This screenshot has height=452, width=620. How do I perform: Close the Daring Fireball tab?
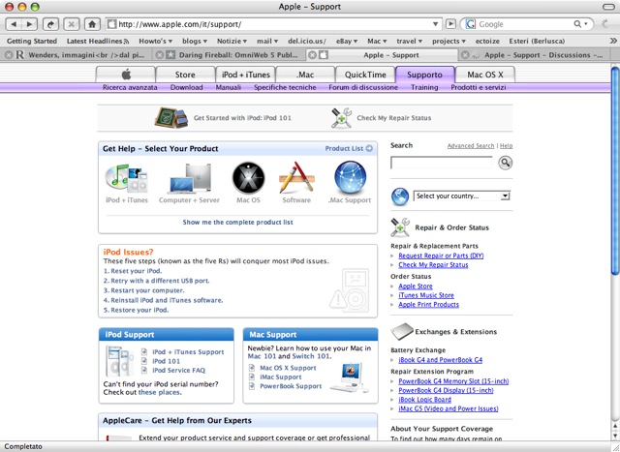coord(159,55)
